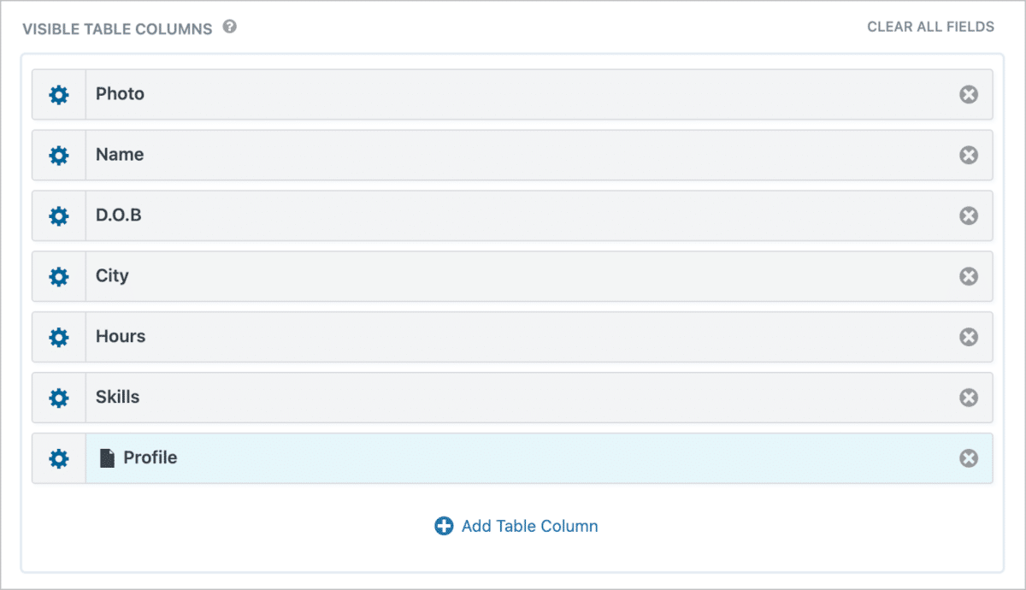The height and width of the screenshot is (590, 1026).
Task: Click Clear All Fields
Action: pos(930,27)
